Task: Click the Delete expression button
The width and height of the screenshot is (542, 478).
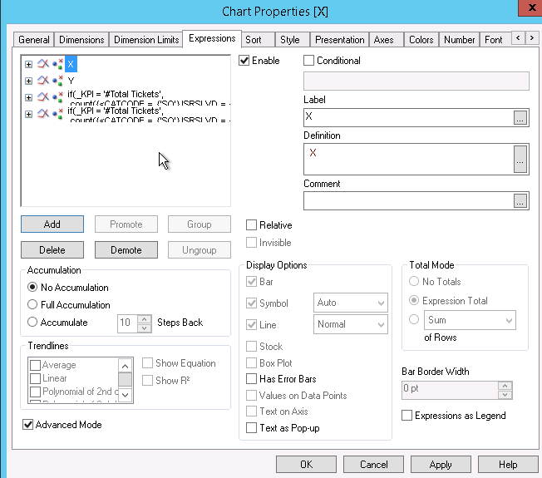Action: 52,249
